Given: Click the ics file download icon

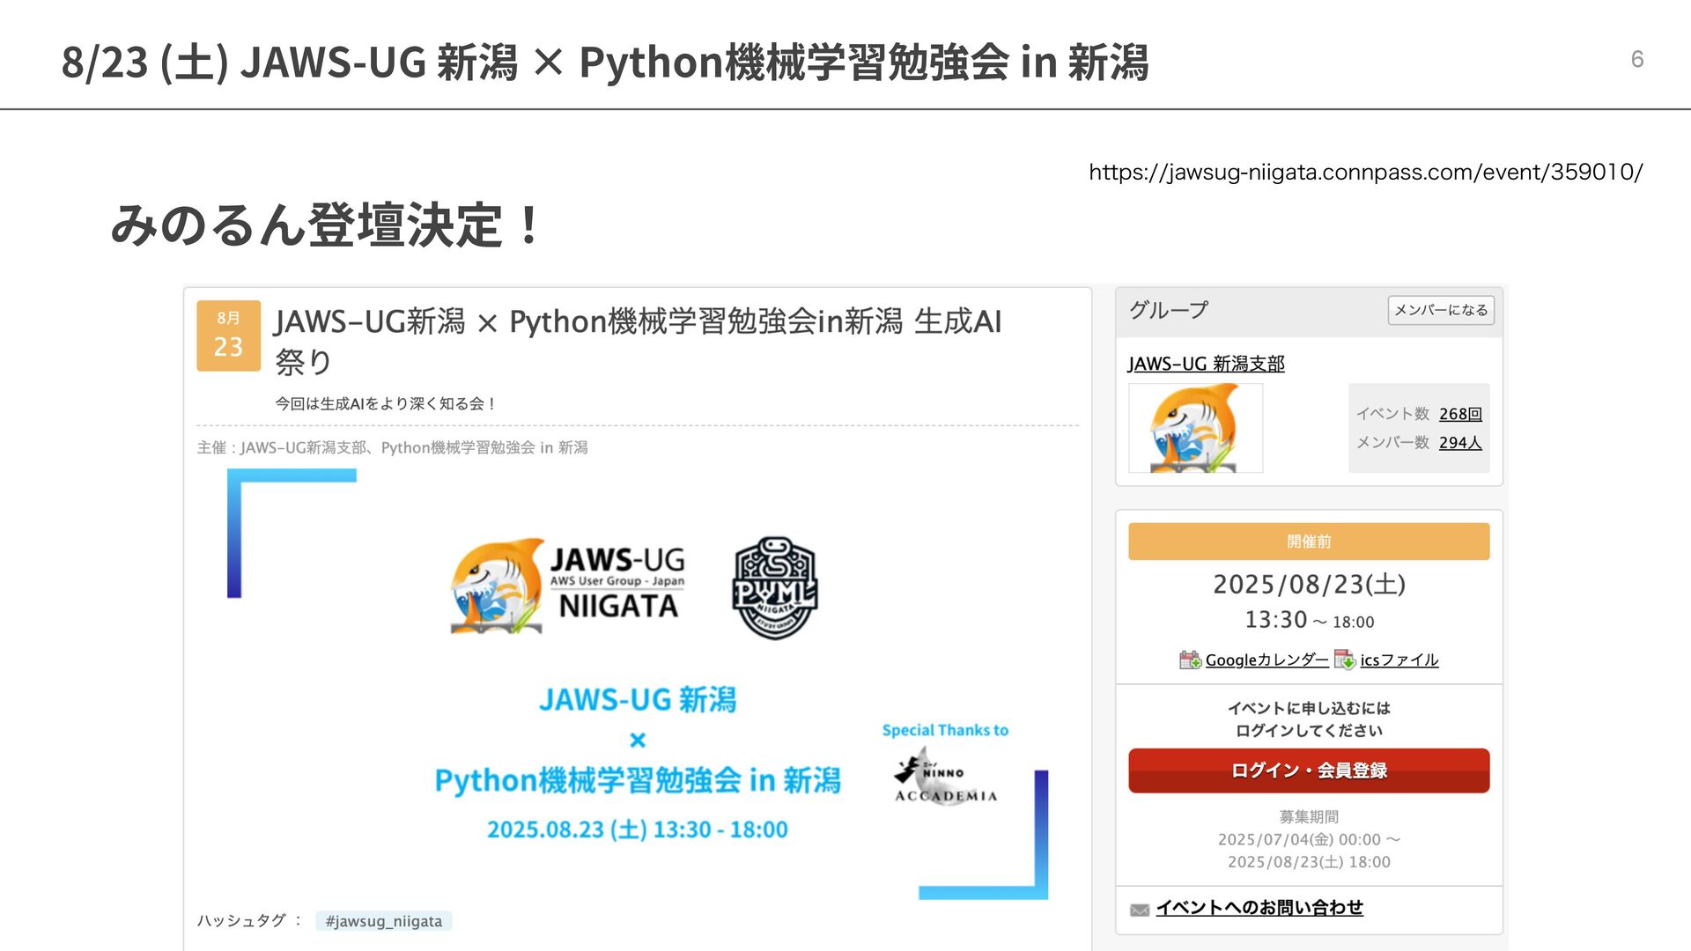Looking at the screenshot, I should click(x=1345, y=660).
